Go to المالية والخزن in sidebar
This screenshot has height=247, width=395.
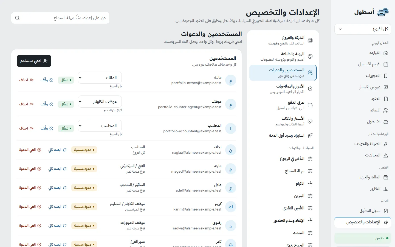[363, 177]
